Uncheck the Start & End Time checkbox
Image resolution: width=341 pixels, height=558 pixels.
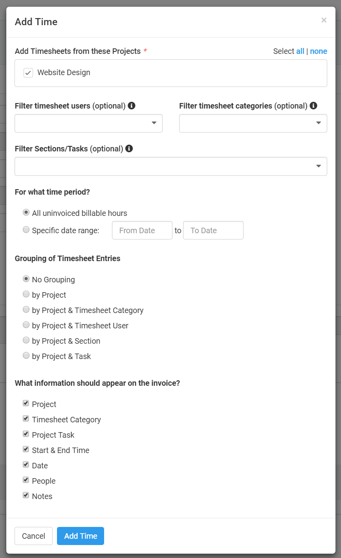click(x=26, y=449)
